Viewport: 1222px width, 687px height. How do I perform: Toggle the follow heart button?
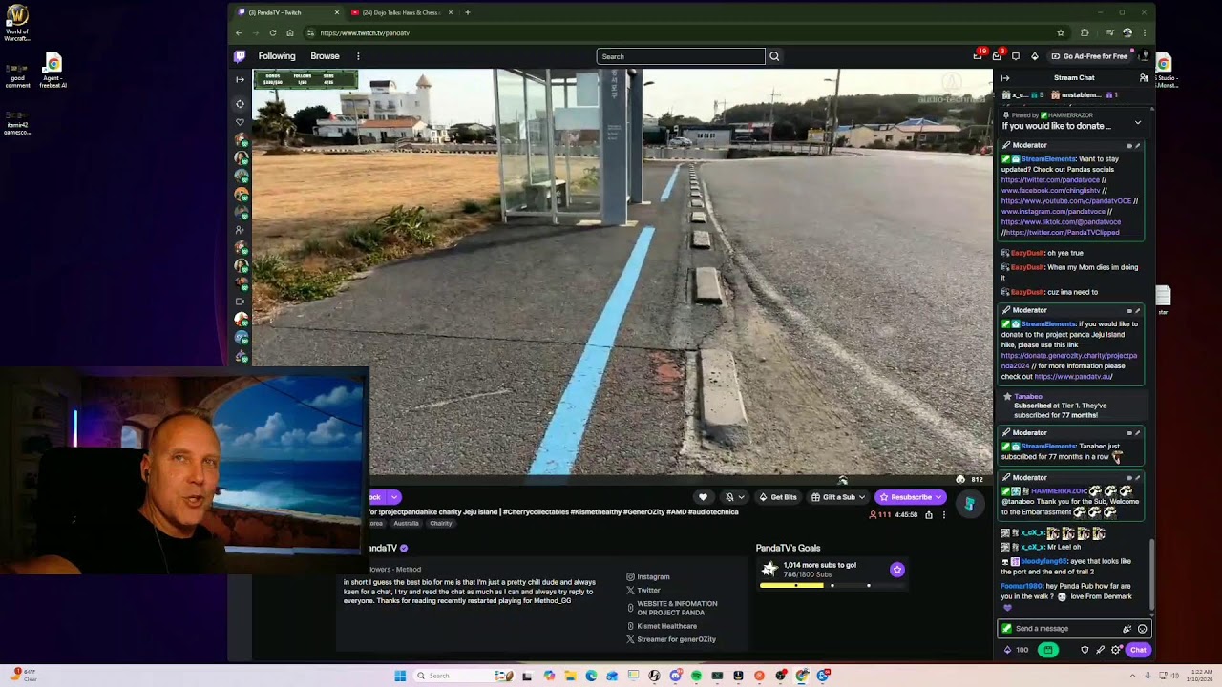click(704, 497)
